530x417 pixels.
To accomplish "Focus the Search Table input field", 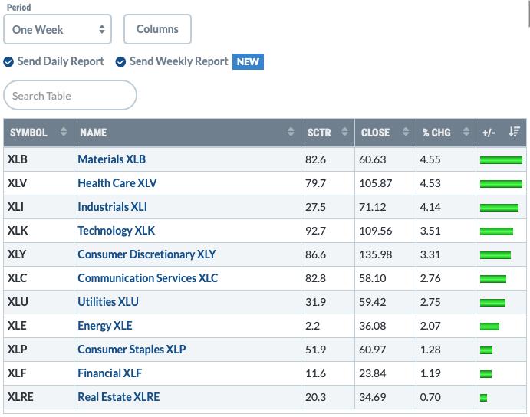I will point(70,95).
